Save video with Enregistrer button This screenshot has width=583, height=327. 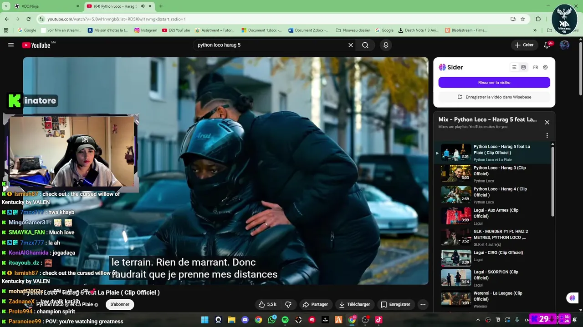coord(395,304)
